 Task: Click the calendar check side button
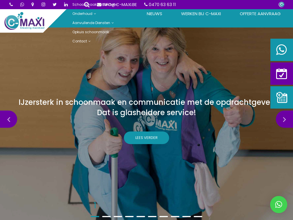click(x=282, y=74)
